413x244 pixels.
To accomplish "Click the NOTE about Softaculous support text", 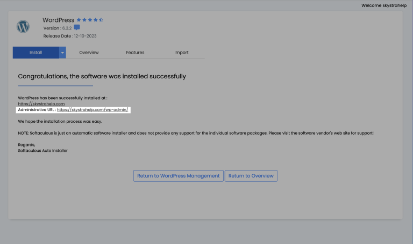I will point(196,133).
